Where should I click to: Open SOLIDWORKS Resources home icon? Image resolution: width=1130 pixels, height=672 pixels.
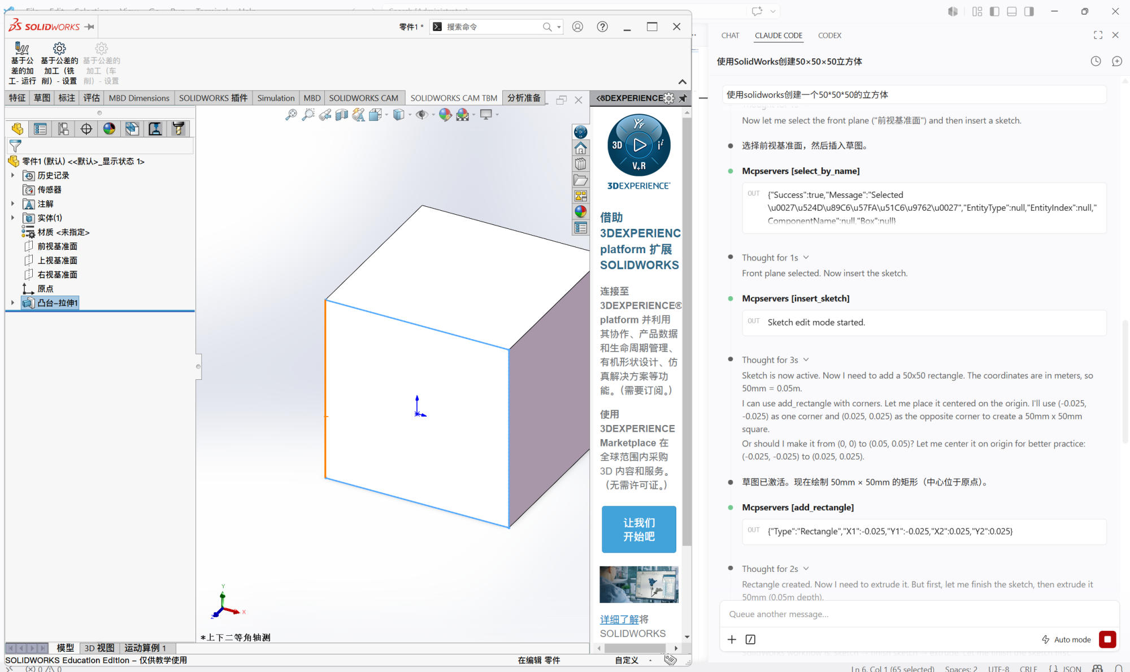580,148
